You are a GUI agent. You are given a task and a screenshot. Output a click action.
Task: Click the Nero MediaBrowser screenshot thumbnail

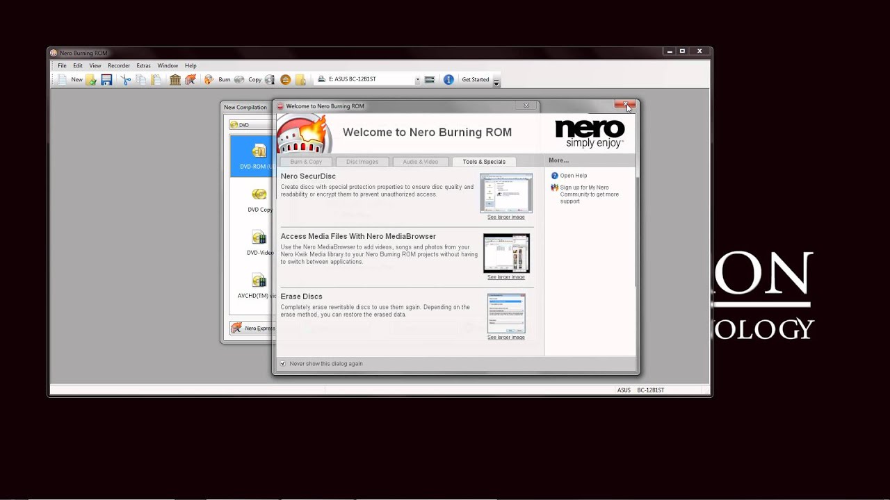click(506, 253)
